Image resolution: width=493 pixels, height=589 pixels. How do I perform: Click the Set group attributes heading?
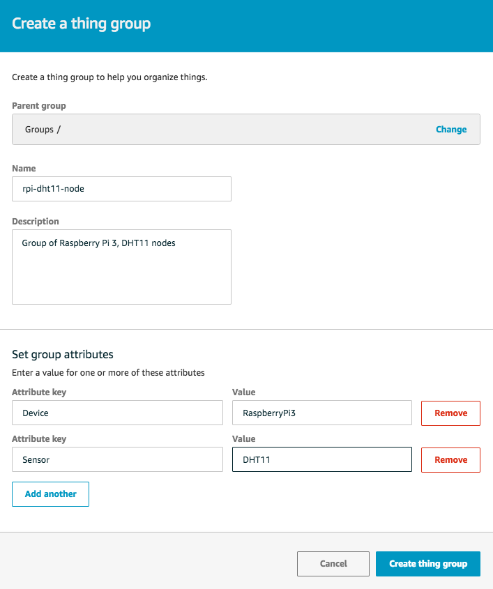(x=62, y=354)
